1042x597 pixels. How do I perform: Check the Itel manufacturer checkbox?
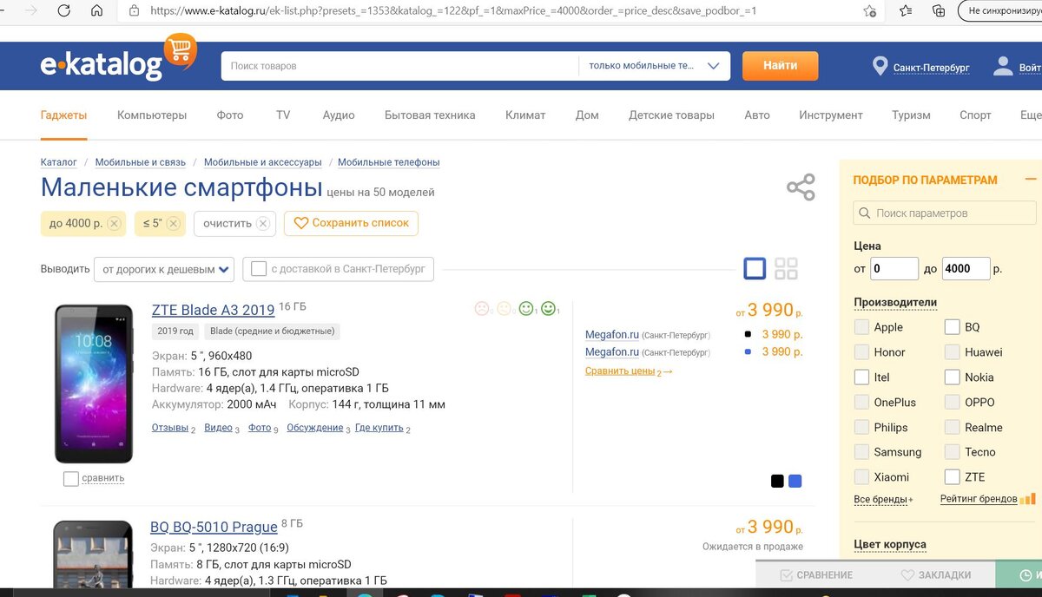(861, 377)
